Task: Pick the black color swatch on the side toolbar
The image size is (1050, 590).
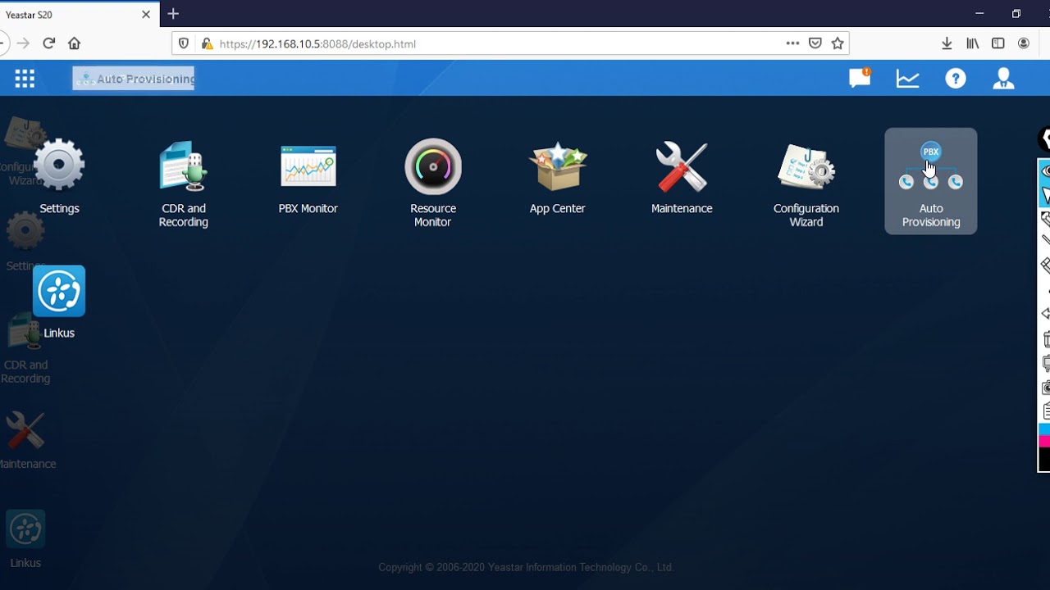Action: coord(1045,458)
